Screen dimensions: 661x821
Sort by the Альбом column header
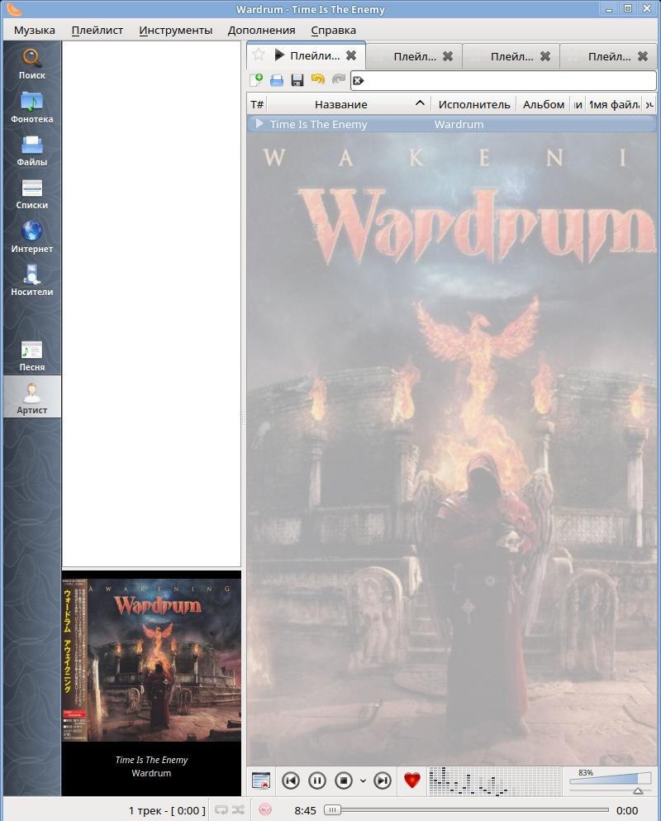[543, 104]
